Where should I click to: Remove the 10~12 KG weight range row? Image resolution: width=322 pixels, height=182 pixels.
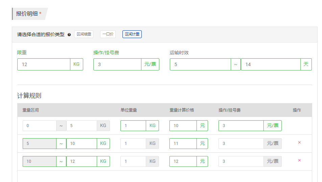click(x=299, y=160)
